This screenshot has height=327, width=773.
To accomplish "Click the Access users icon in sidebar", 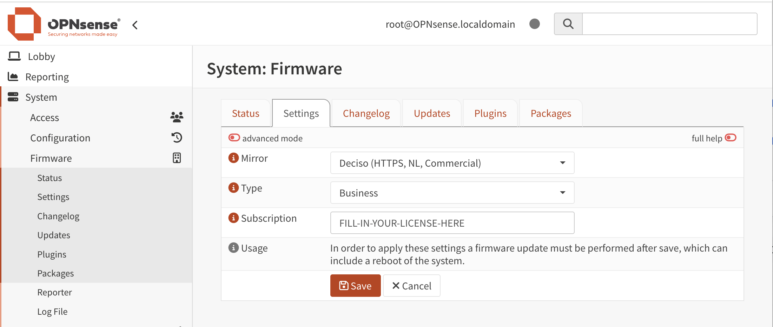I will (x=177, y=117).
